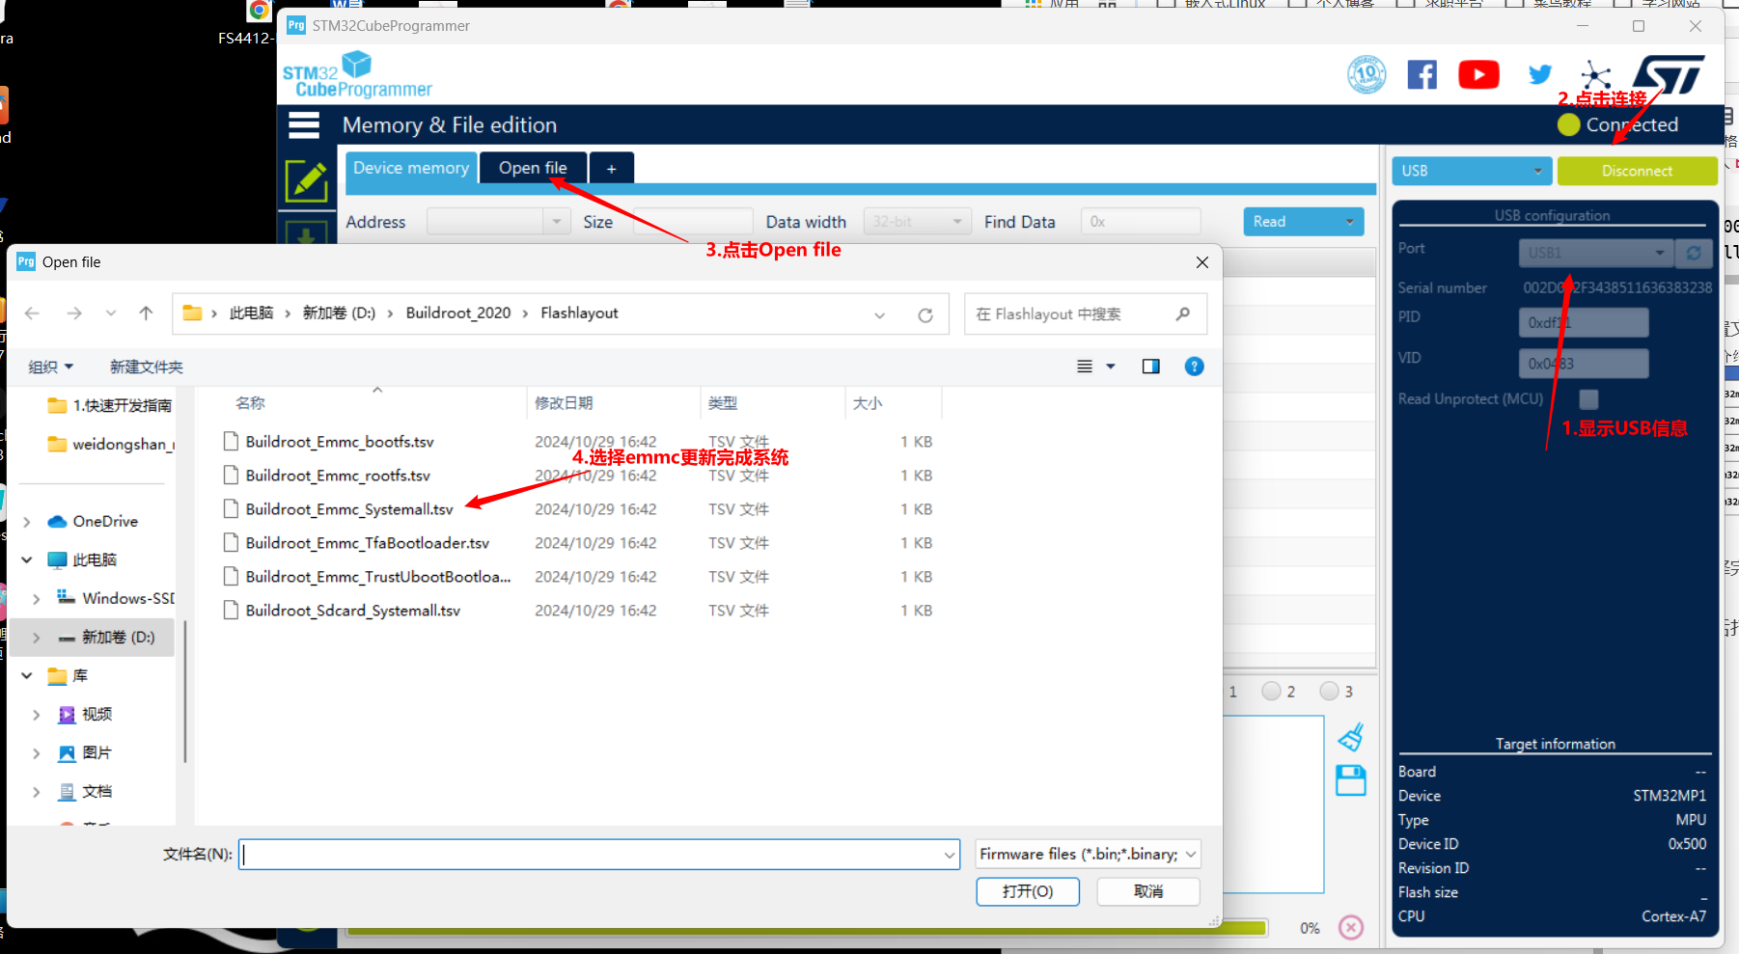Select verbosity level 3 radio button
Viewport: 1739px width, 954px height.
click(1329, 692)
